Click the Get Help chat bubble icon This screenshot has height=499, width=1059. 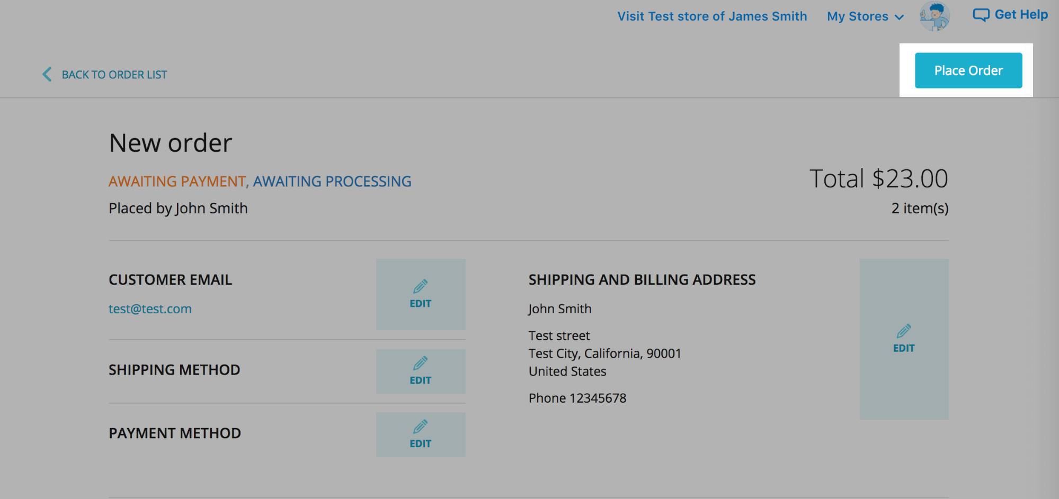(x=981, y=15)
